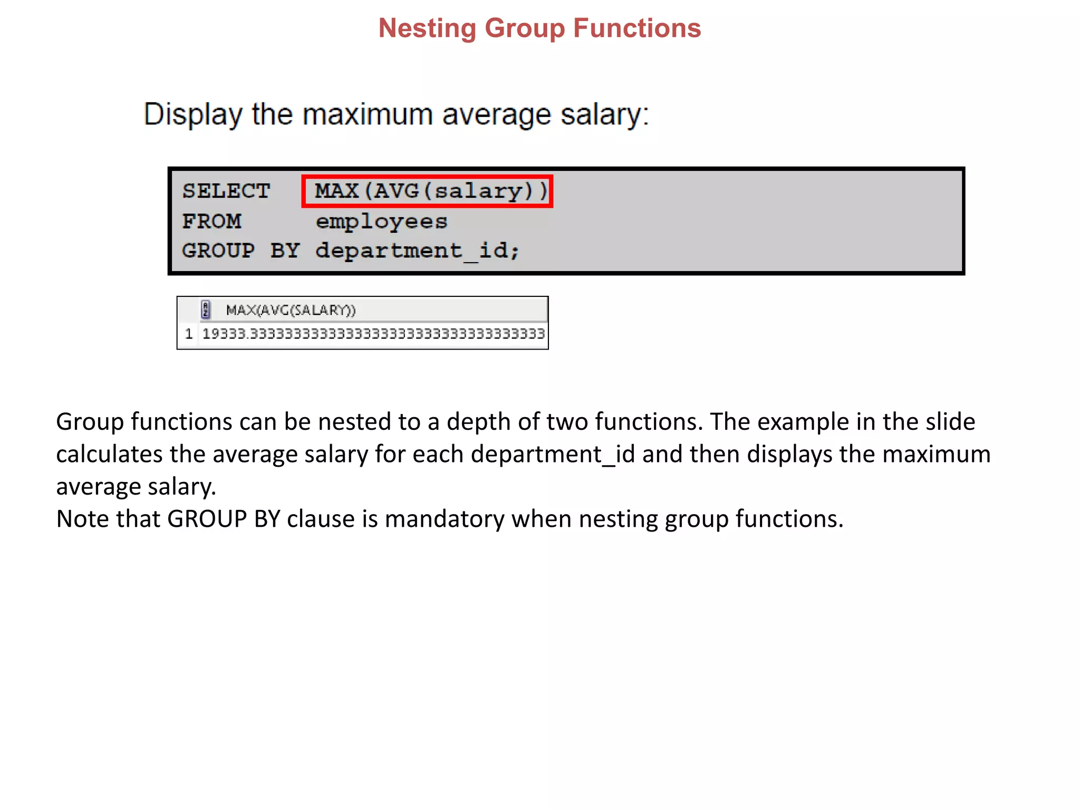Click the sort icon beside MAX(AVG(SALARY)) header

coord(206,310)
